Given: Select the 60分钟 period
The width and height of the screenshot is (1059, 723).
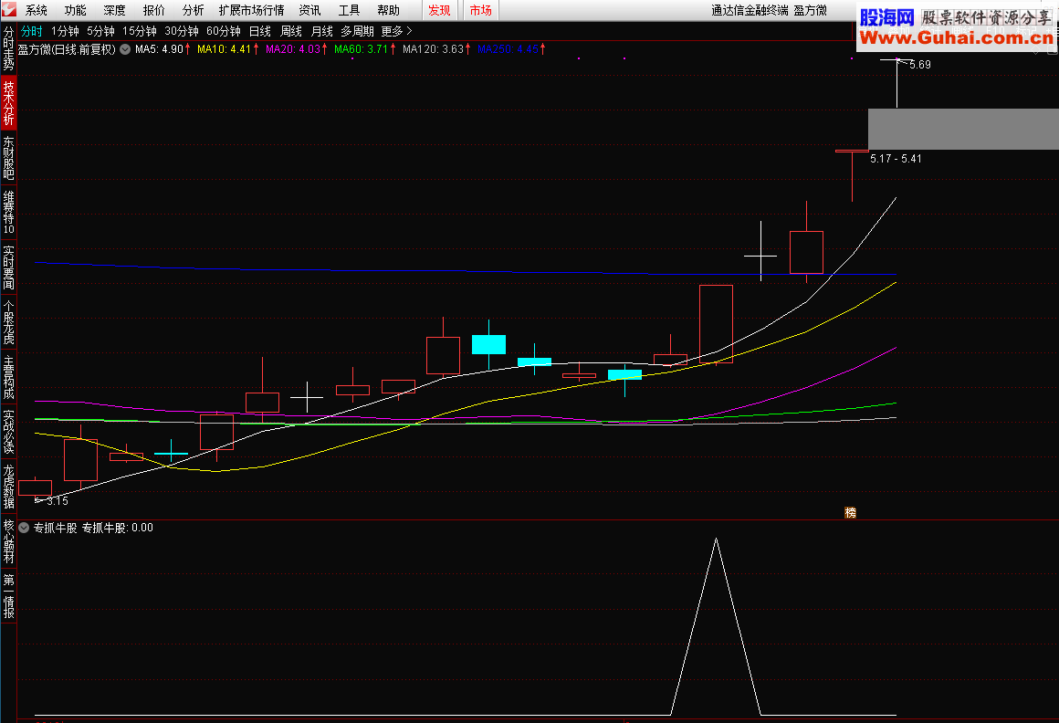Looking at the screenshot, I should 224,31.
